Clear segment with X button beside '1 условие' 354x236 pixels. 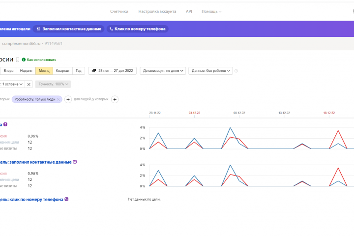point(29,84)
